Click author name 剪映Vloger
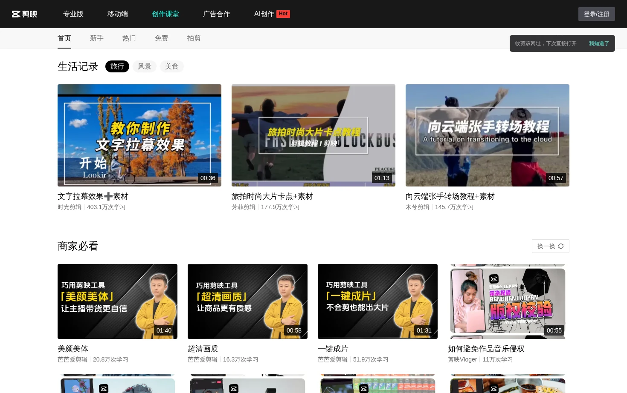 (x=462, y=359)
